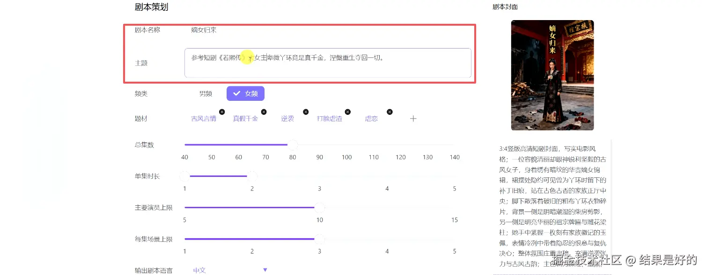Click the 中文 language value
The height and width of the screenshot is (275, 706).
pos(199,270)
